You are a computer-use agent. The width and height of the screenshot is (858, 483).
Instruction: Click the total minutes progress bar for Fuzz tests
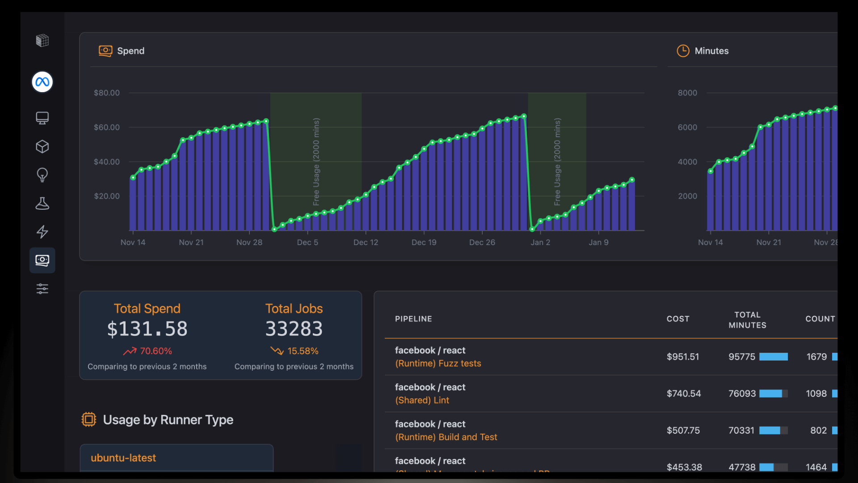tap(774, 357)
